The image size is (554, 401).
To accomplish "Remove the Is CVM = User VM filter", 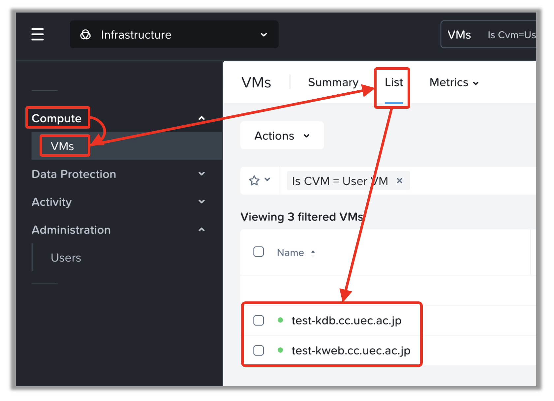I will pos(399,181).
